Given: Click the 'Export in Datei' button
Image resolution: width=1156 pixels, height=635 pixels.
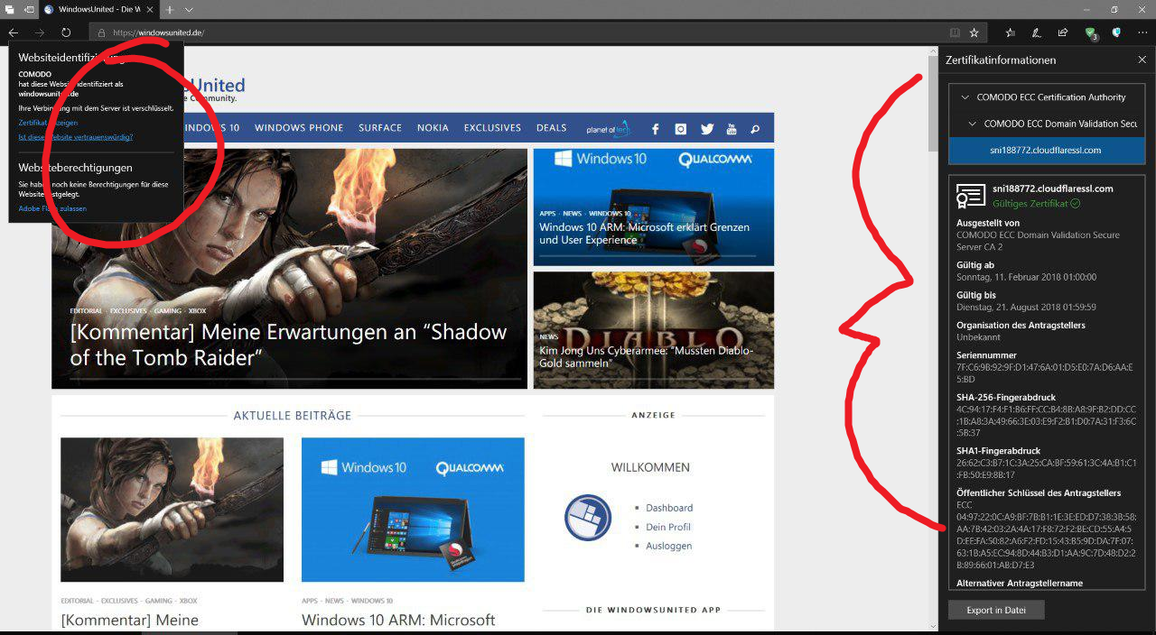Looking at the screenshot, I should click(996, 610).
